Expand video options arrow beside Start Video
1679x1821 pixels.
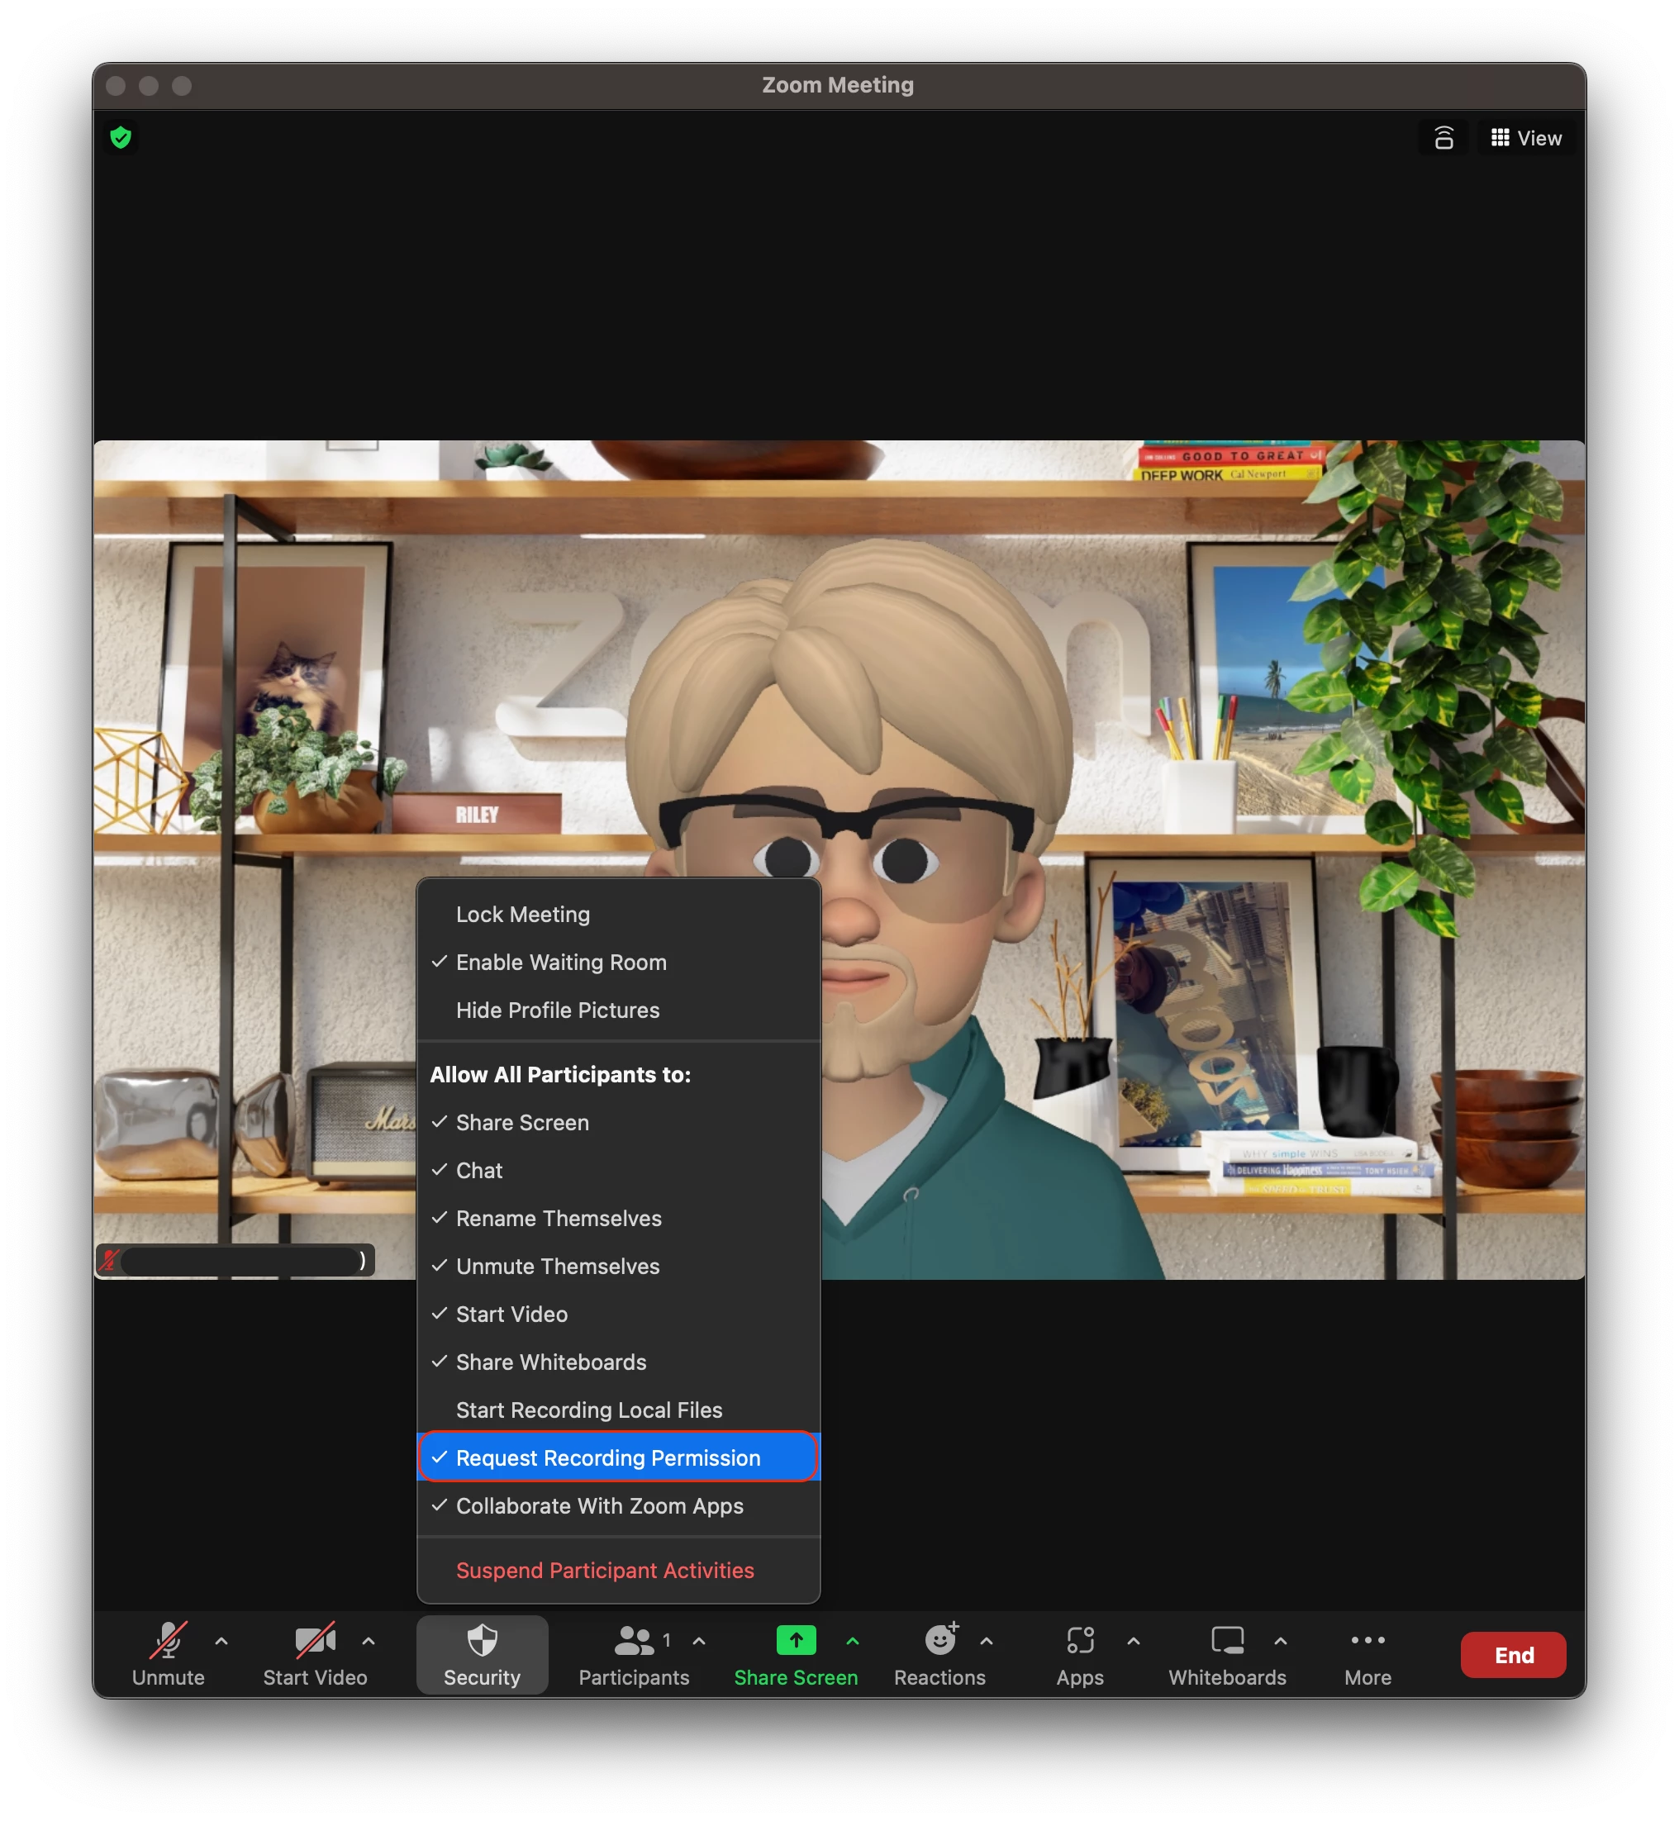click(x=368, y=1642)
